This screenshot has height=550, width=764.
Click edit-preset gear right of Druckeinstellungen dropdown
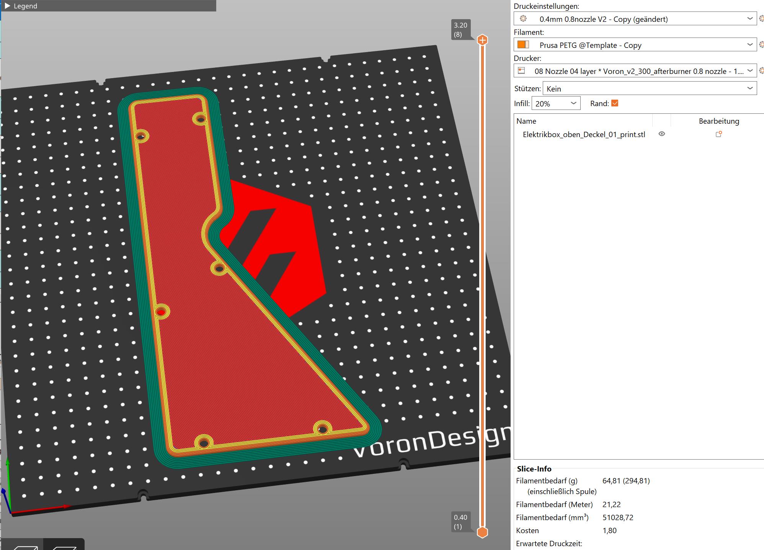[x=761, y=18]
